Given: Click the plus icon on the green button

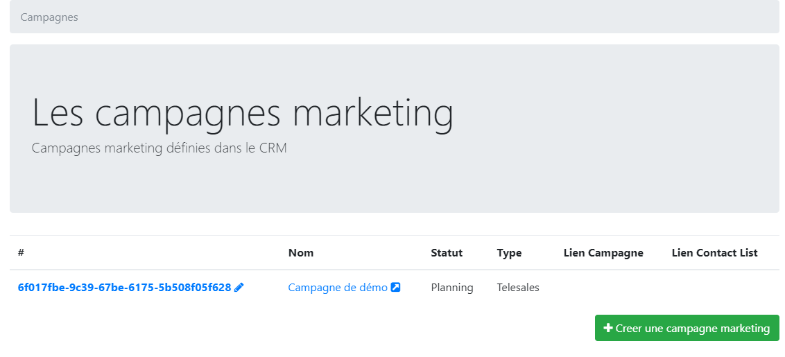Looking at the screenshot, I should point(608,329).
